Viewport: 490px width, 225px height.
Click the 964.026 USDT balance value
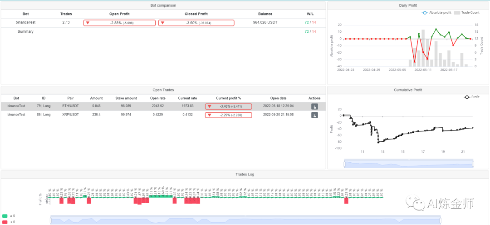pos(265,23)
